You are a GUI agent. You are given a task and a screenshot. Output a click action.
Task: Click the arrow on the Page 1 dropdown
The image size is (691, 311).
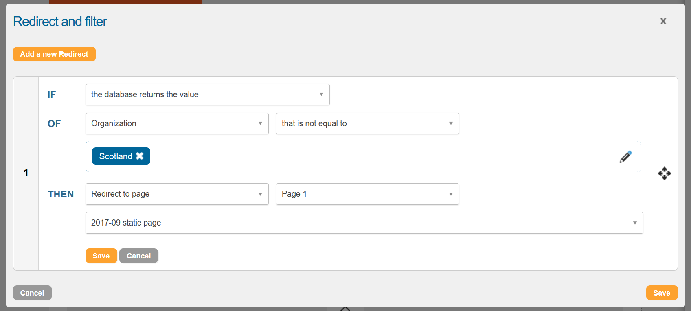(x=451, y=194)
